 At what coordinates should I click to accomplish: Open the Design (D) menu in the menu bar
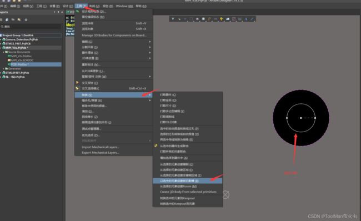(x=68, y=6)
